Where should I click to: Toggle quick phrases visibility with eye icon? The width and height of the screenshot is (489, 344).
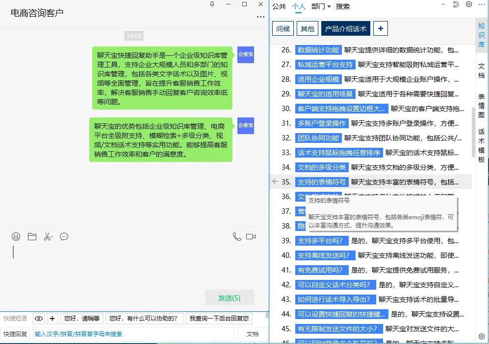[x=39, y=319]
